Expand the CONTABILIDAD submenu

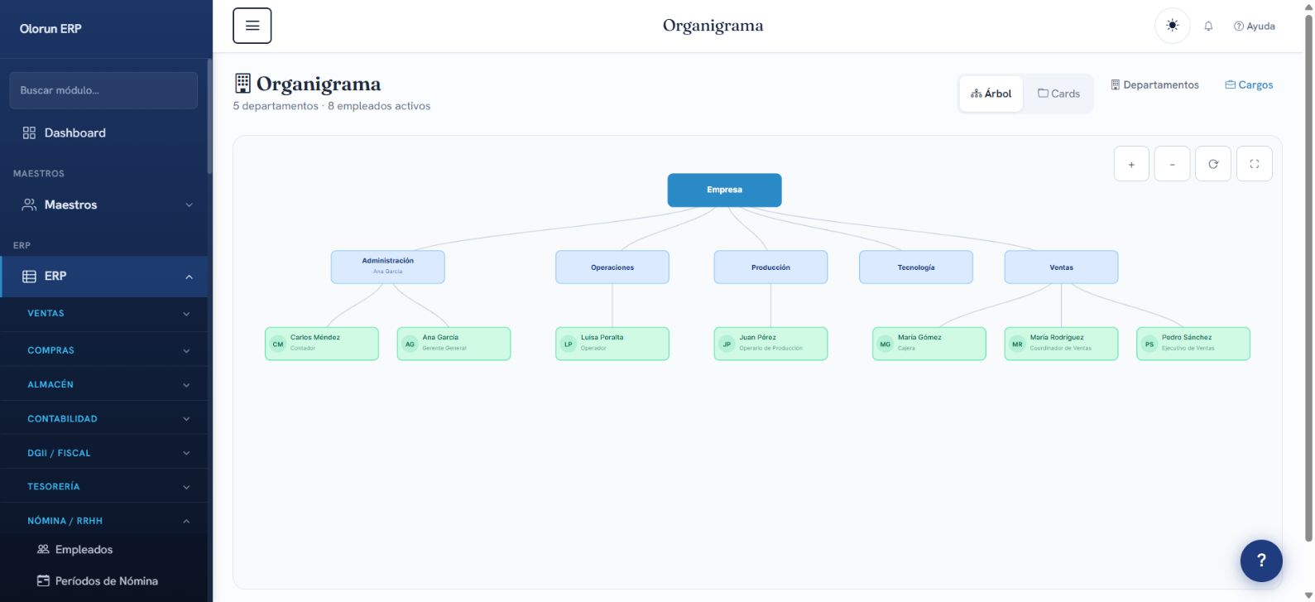click(x=104, y=419)
